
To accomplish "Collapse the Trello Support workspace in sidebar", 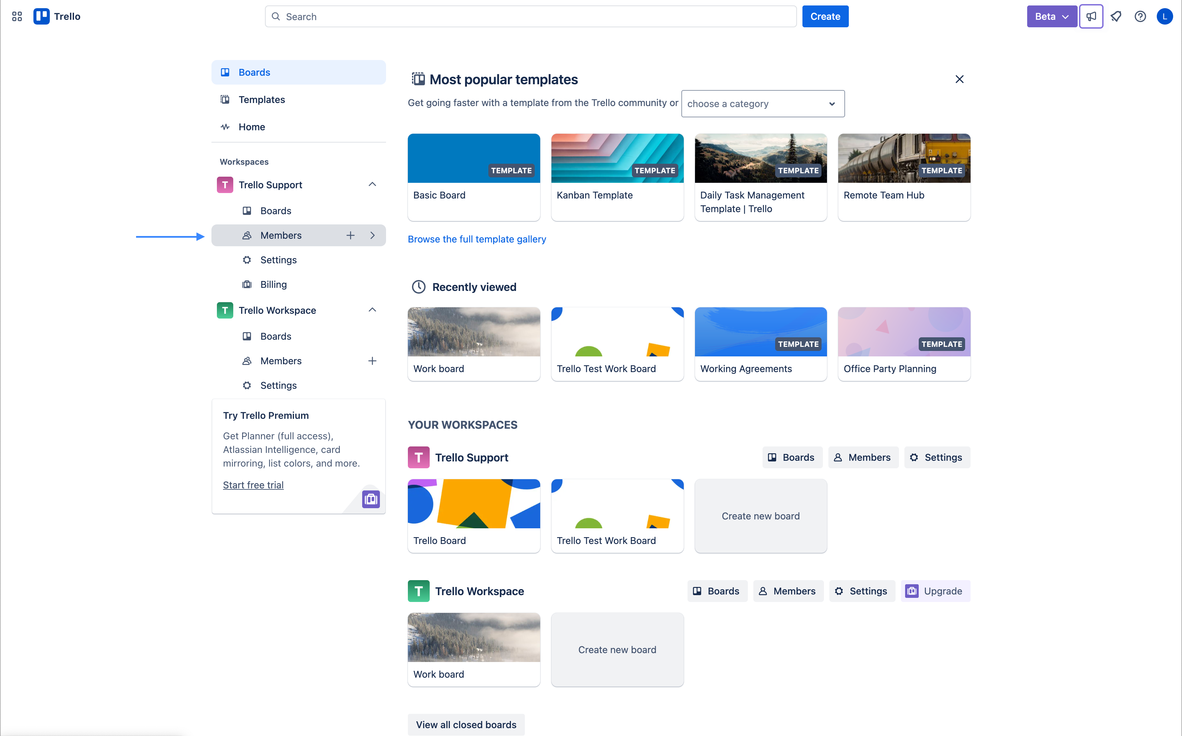I will 372,185.
